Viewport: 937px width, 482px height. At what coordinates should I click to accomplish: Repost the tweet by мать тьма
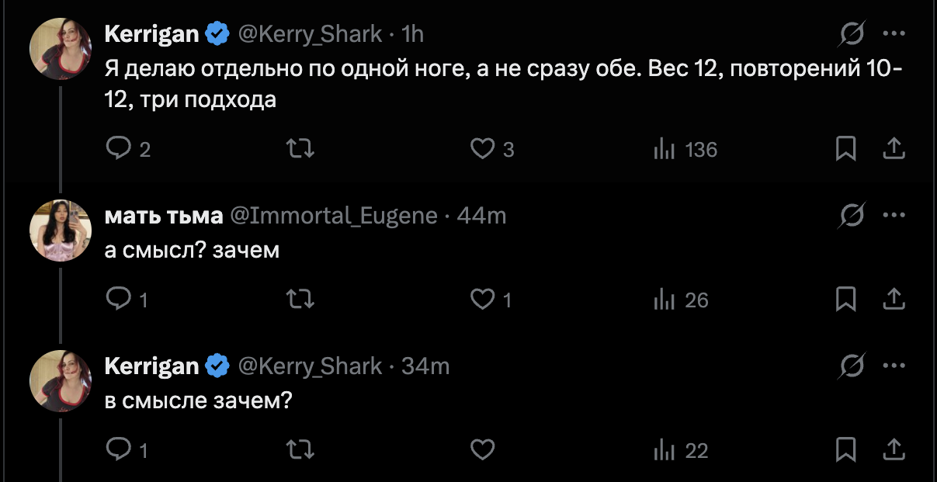click(x=300, y=299)
